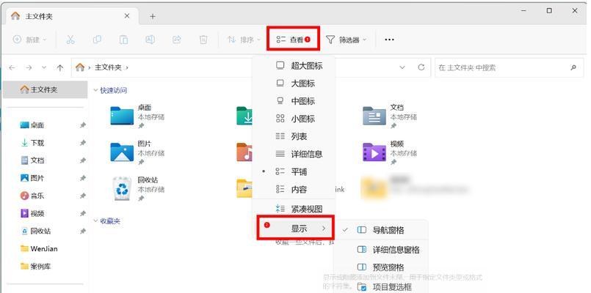Toggle 紧凑视图 in the view menu
The width and height of the screenshot is (591, 293).
[294, 209]
